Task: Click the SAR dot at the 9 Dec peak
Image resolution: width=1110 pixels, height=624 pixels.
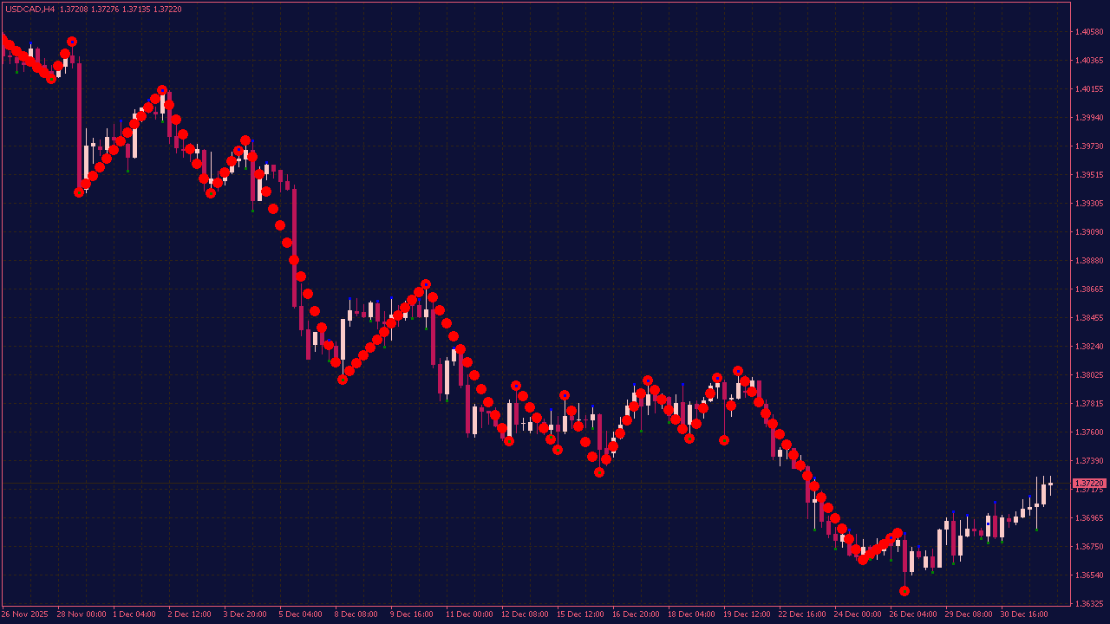Action: tap(425, 283)
